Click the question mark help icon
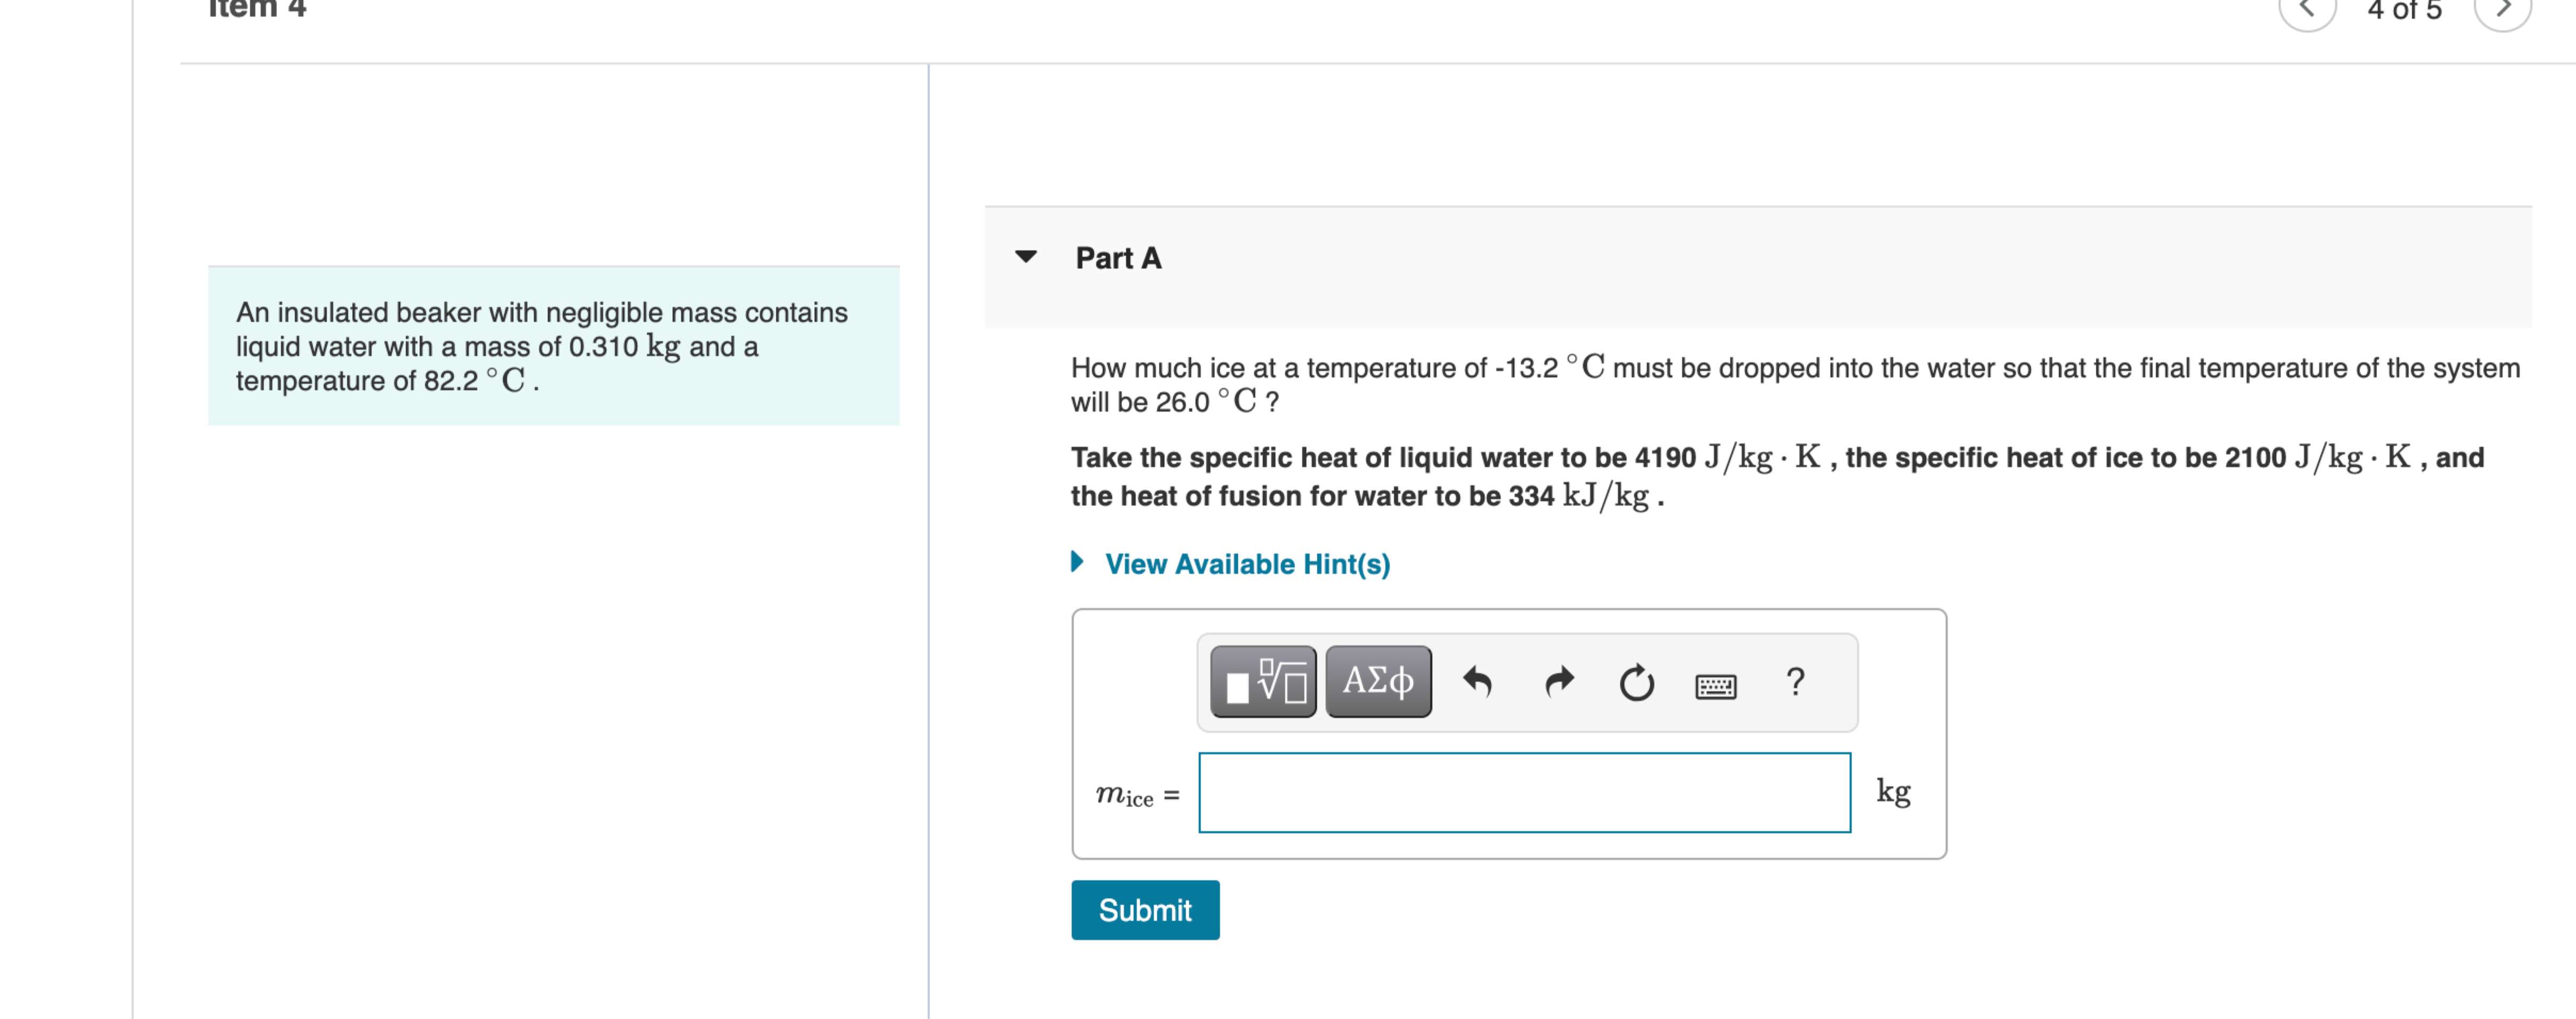The height and width of the screenshot is (1019, 2576). point(1795,682)
